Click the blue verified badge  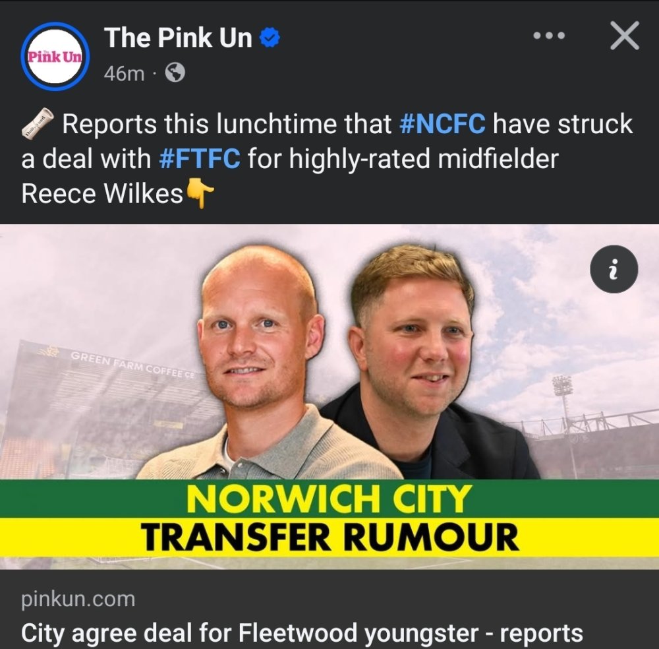270,38
